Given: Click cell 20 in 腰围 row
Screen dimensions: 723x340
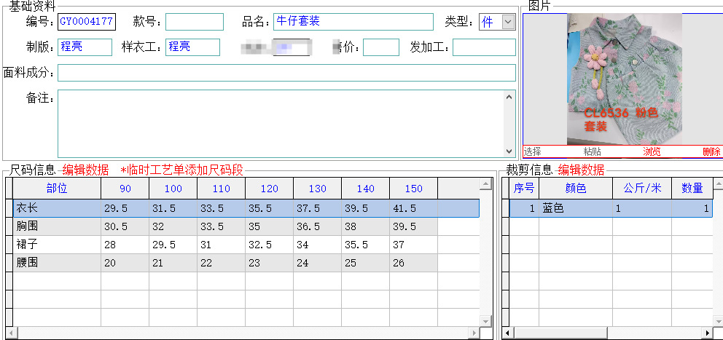Looking at the screenshot, I should 125,263.
